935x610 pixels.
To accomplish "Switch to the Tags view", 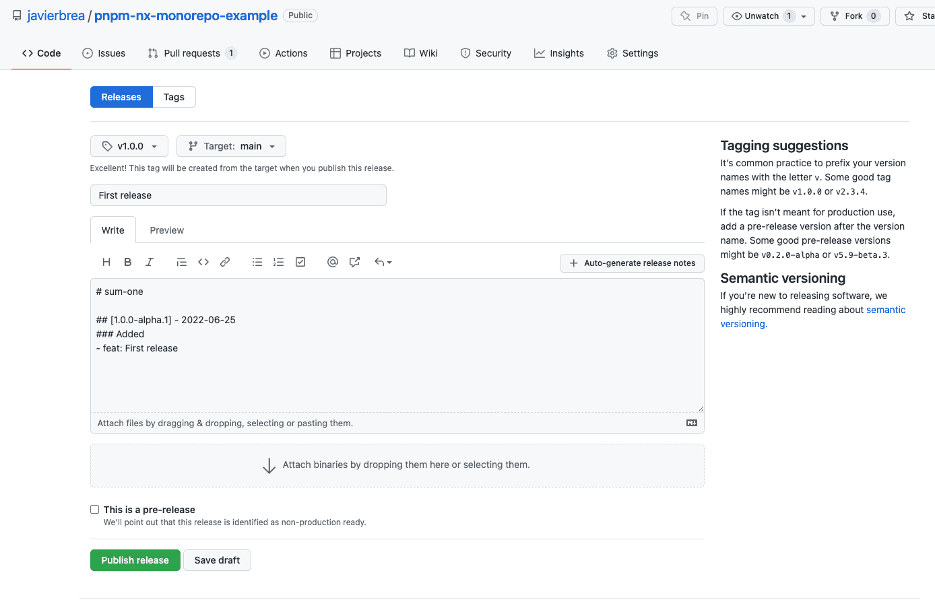I will tap(174, 97).
